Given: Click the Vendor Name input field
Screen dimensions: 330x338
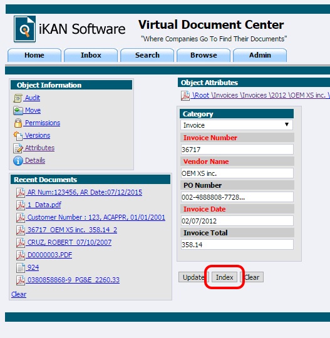Looking at the screenshot, I should (237, 173).
